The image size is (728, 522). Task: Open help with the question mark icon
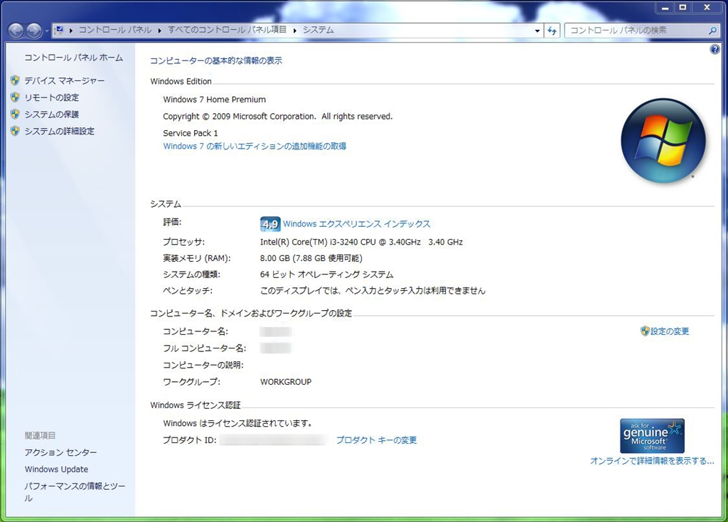[x=714, y=49]
